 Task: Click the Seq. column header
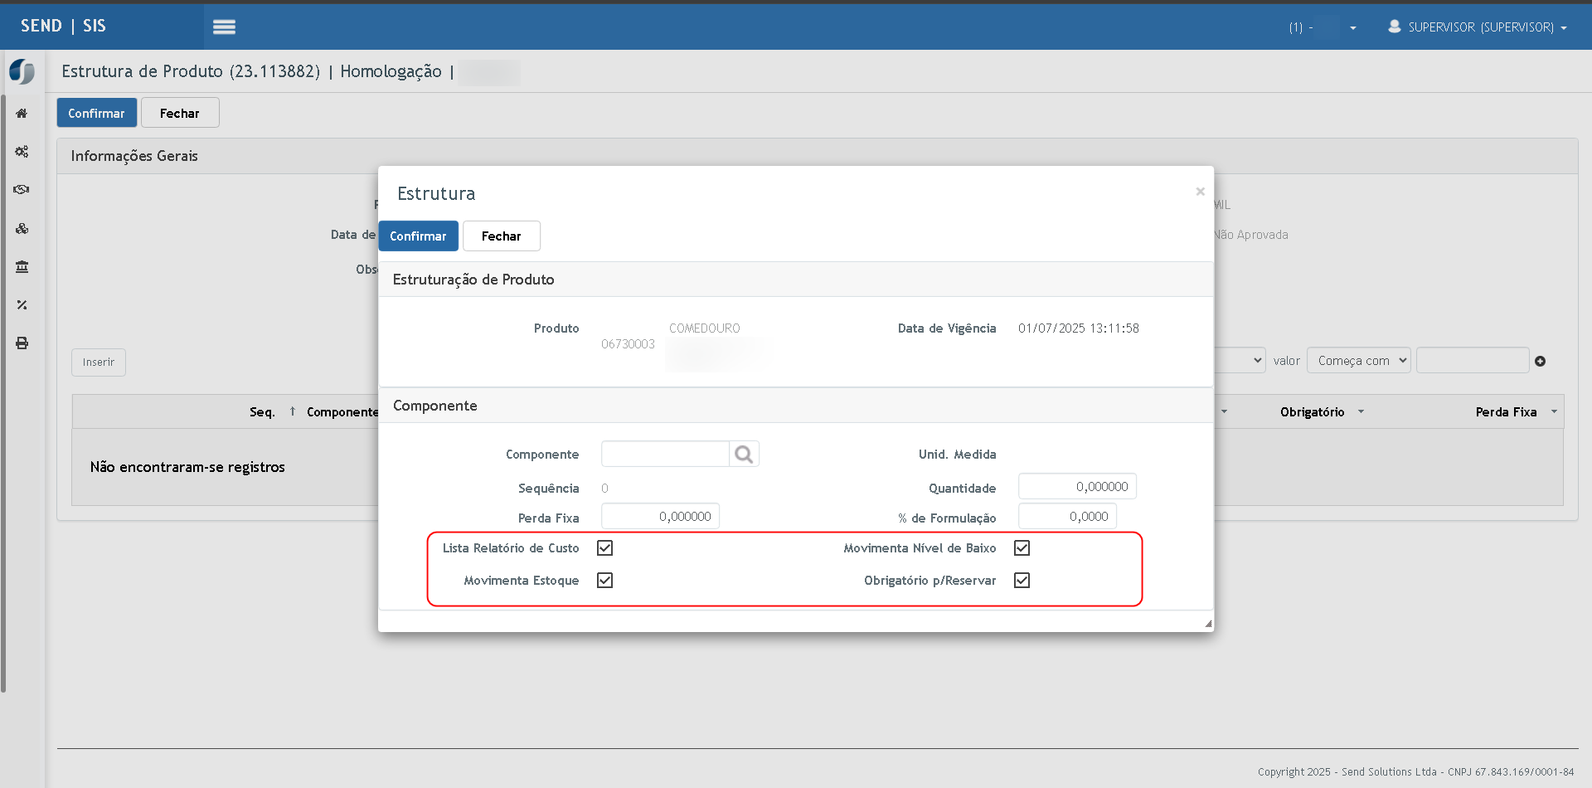262,412
